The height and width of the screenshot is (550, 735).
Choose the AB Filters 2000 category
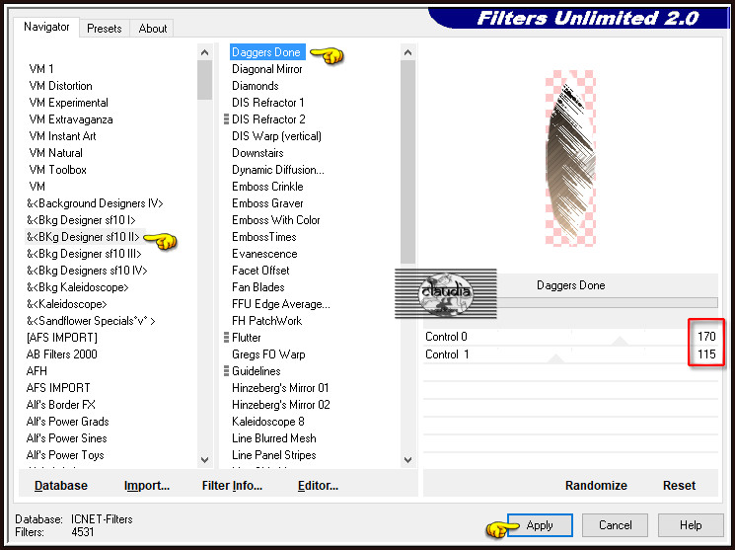point(62,354)
